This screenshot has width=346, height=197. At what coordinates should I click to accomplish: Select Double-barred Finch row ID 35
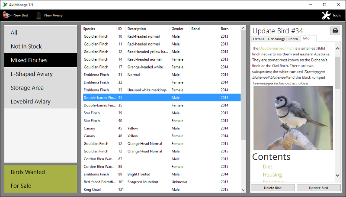(162, 105)
